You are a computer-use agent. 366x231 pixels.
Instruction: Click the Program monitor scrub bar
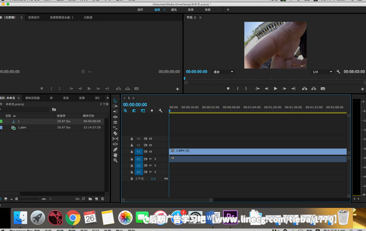pos(275,79)
